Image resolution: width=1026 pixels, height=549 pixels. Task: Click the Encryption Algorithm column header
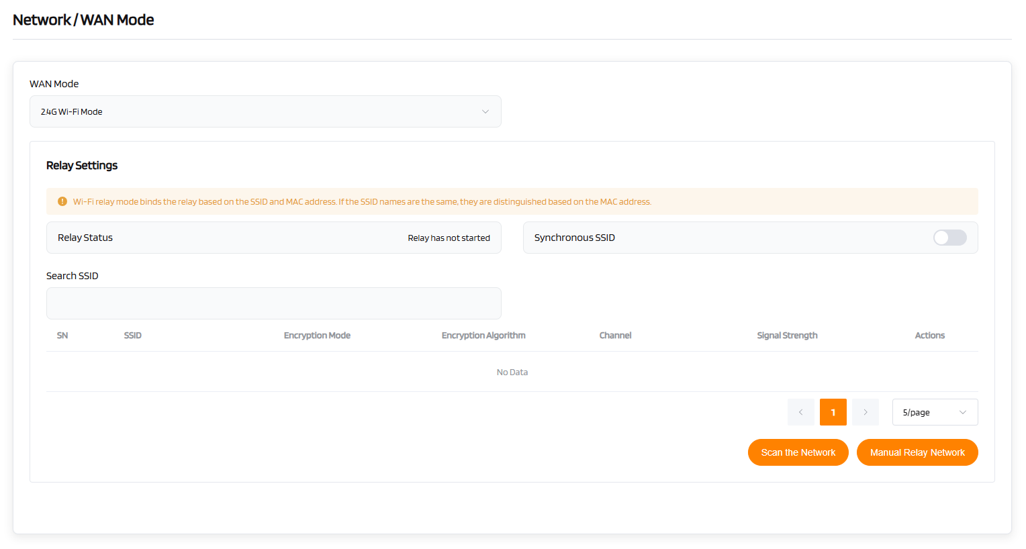[483, 336]
